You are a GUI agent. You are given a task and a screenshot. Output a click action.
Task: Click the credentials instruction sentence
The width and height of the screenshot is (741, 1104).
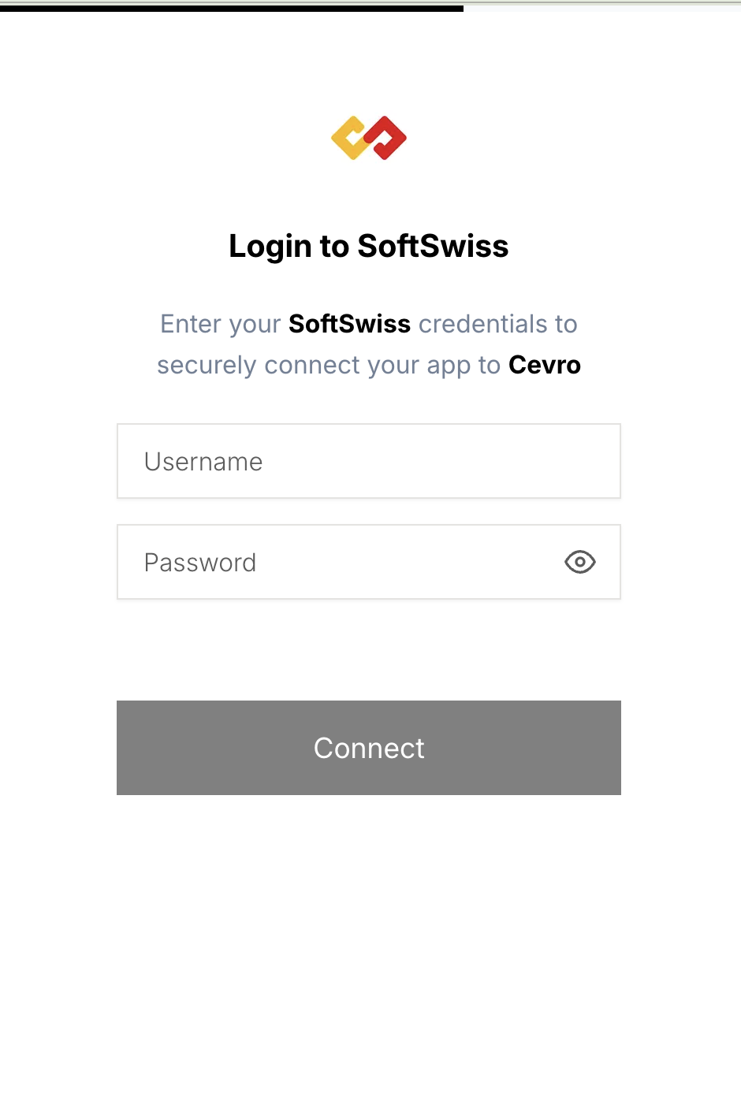pos(368,344)
